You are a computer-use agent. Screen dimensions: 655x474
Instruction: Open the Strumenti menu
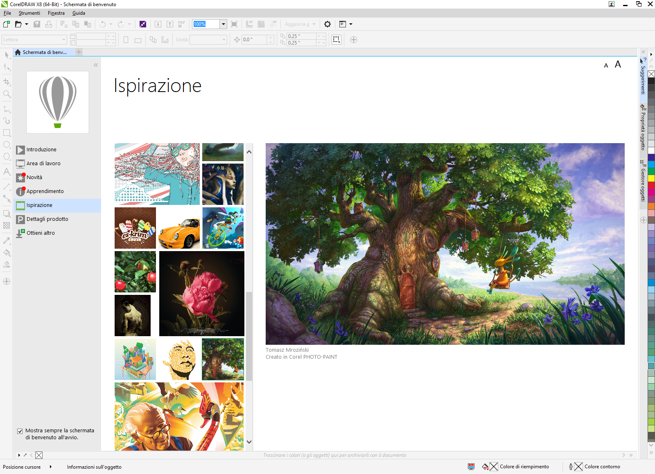[29, 13]
